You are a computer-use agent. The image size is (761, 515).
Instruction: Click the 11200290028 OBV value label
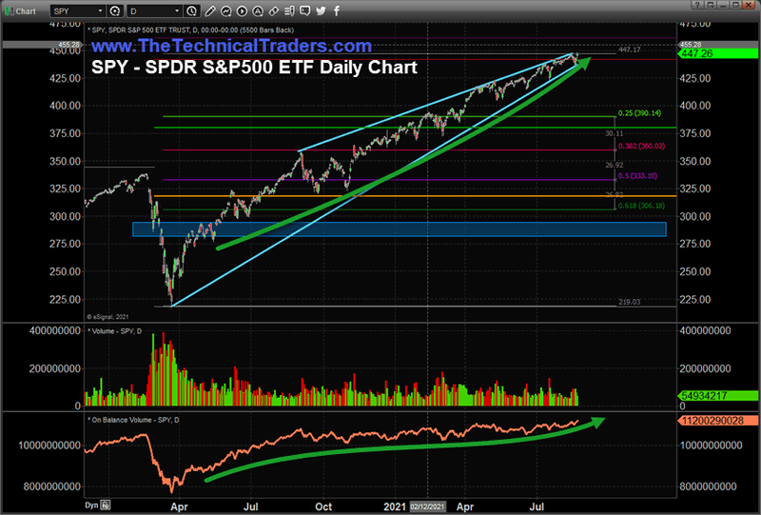tap(718, 421)
